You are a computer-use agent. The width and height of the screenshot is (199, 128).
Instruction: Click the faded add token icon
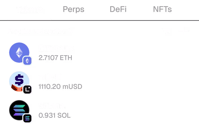(x=184, y=31)
